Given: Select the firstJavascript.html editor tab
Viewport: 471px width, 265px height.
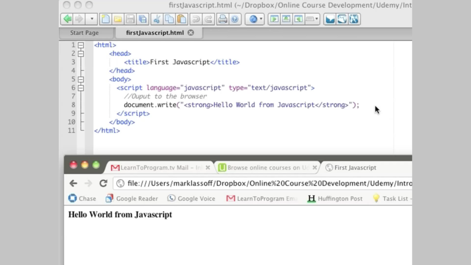Looking at the screenshot, I should [x=155, y=33].
